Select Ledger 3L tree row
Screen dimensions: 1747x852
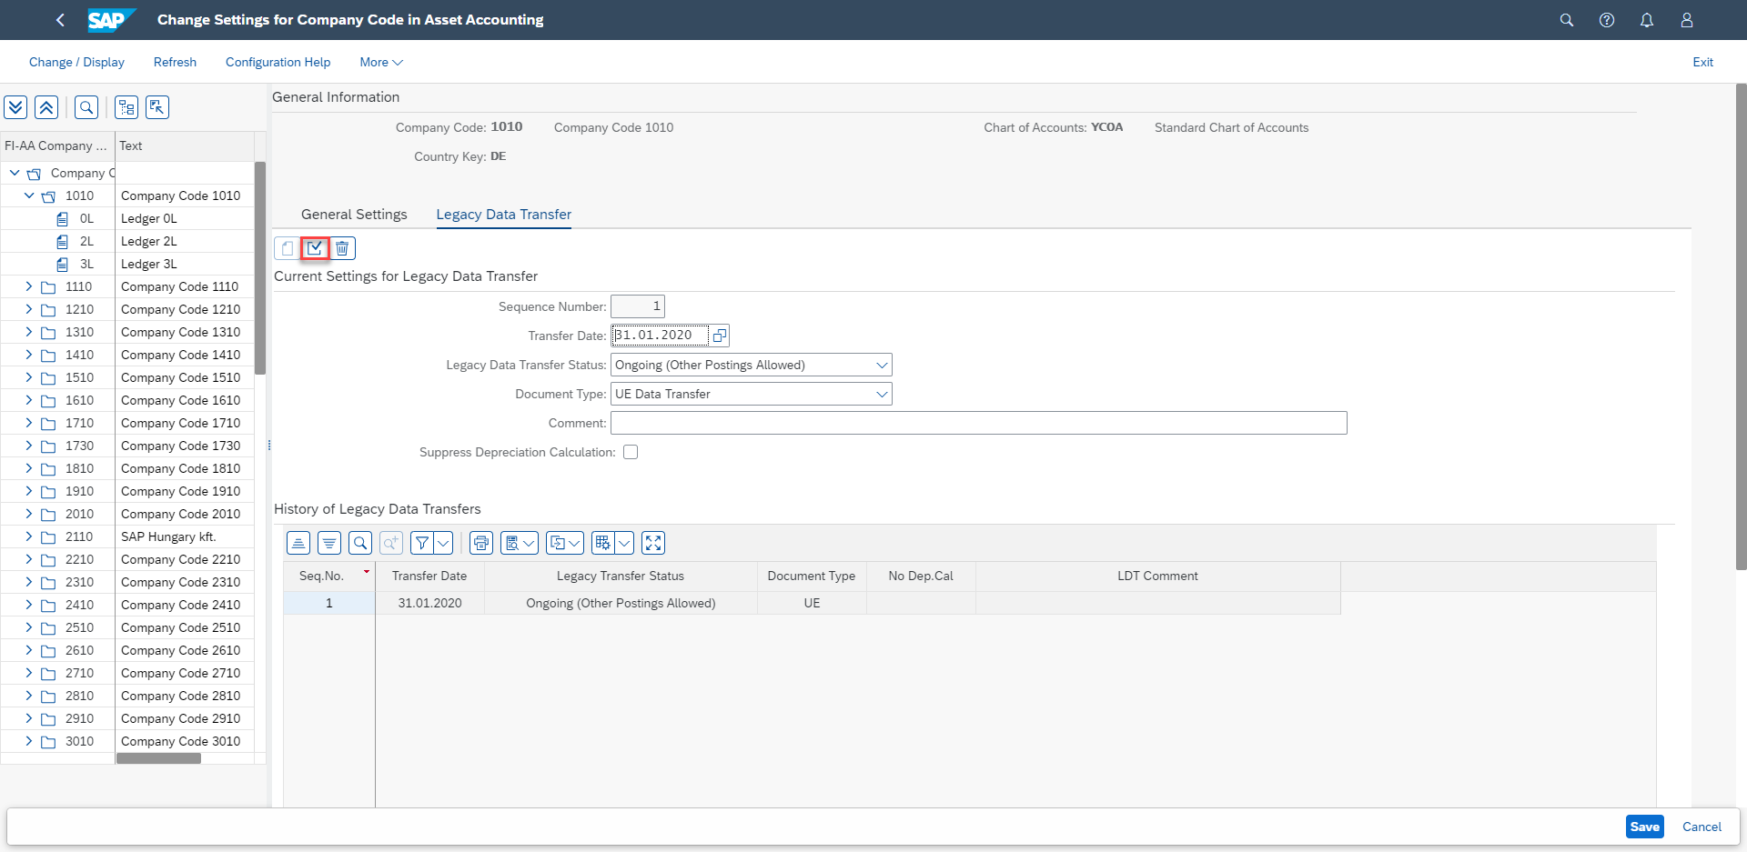tap(127, 264)
